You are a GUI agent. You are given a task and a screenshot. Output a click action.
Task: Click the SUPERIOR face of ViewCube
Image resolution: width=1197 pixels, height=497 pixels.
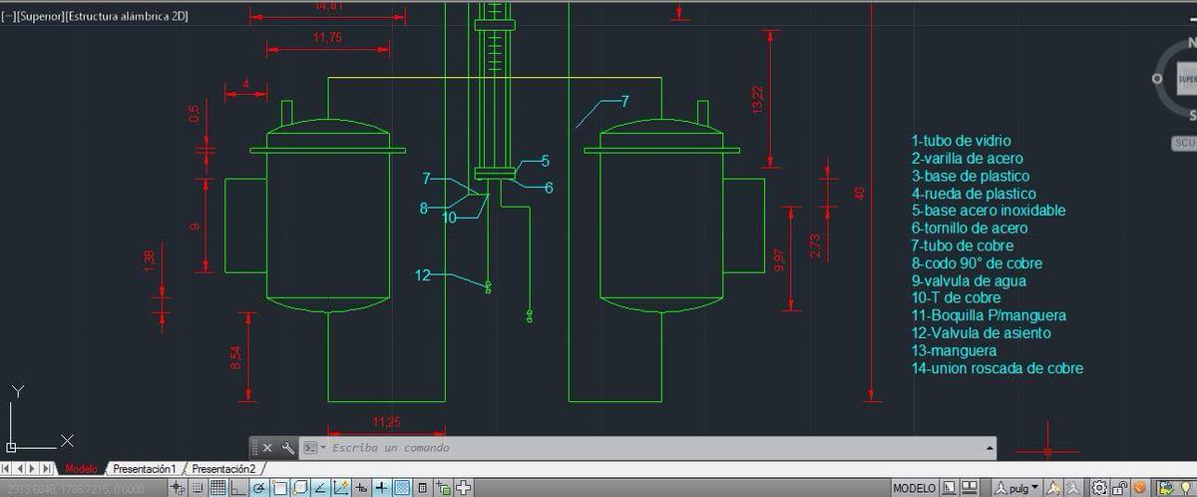(1187, 79)
